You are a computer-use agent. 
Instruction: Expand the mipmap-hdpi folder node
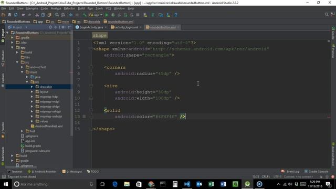[x=32, y=97]
